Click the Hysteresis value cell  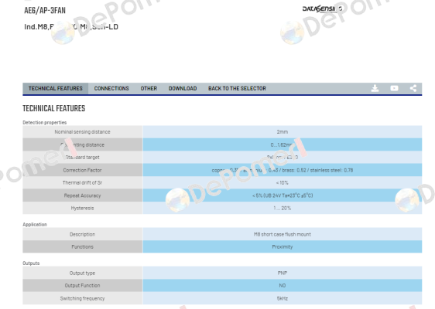pyautogui.click(x=283, y=209)
